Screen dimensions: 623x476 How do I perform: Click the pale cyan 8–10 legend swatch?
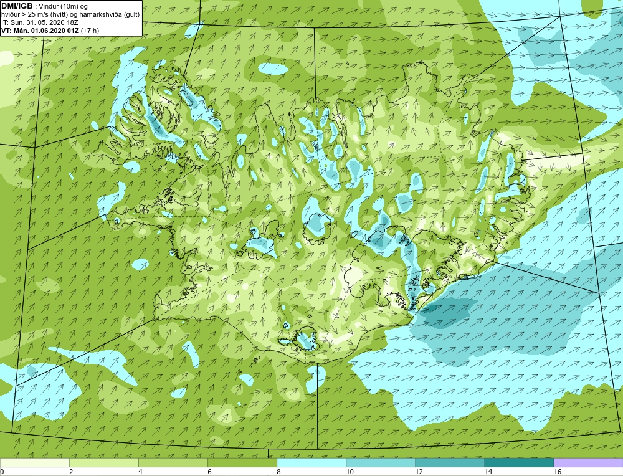311,462
